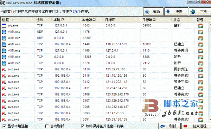This screenshot has width=211, height=129.
Task: Select the alg.exe process name
Action: click(x=13, y=25)
